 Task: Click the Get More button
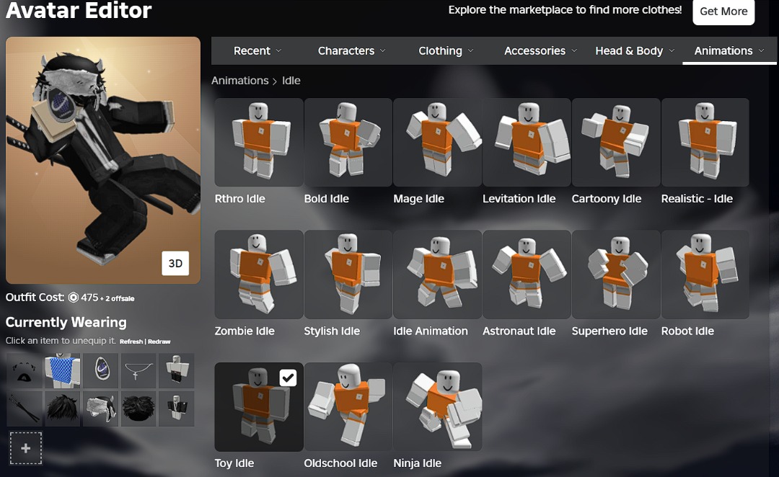[x=723, y=12]
